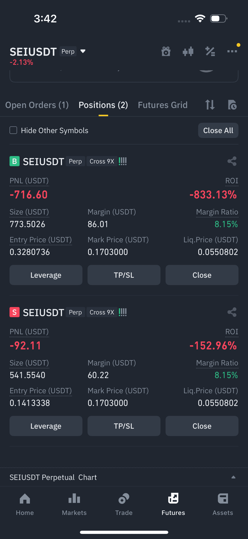Image resolution: width=248 pixels, height=539 pixels.
Task: Go to the Markets bottom tab
Action: [74, 504]
